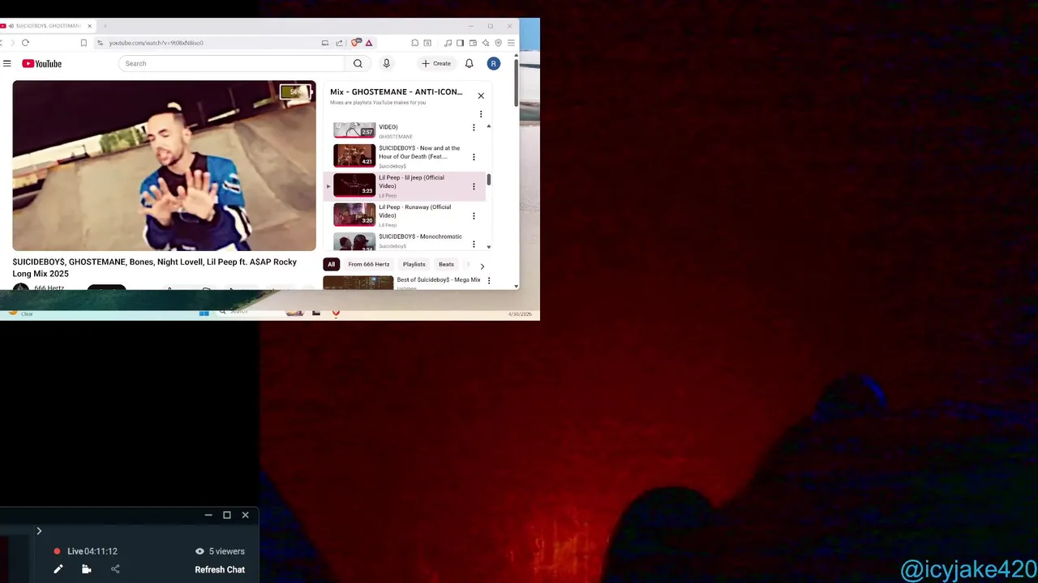Viewport: 1038px width, 583px height.
Task: Start voice search with the microphone icon
Action: pyautogui.click(x=386, y=63)
